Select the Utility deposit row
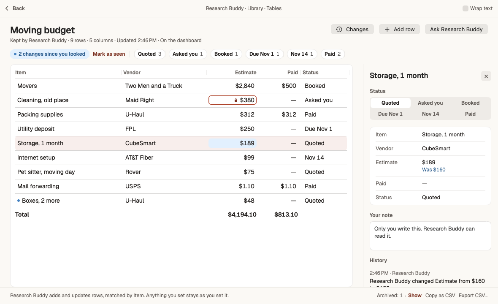 pos(181,129)
